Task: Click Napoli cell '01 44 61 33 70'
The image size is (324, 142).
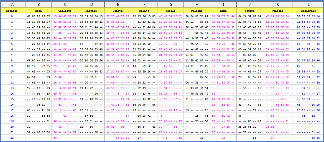Action: (x=170, y=55)
